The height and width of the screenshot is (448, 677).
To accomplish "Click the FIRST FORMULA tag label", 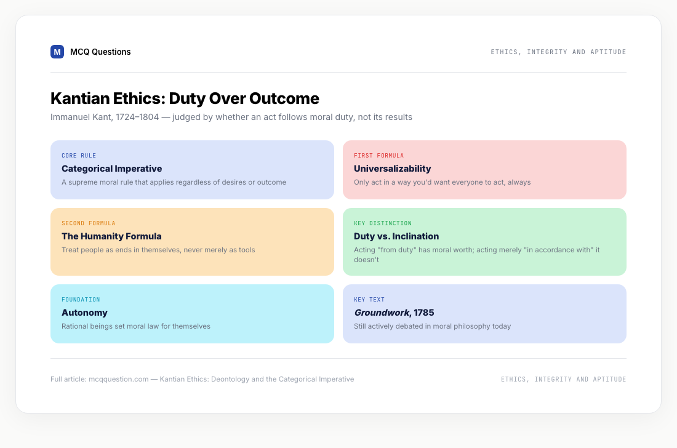I will pos(379,155).
